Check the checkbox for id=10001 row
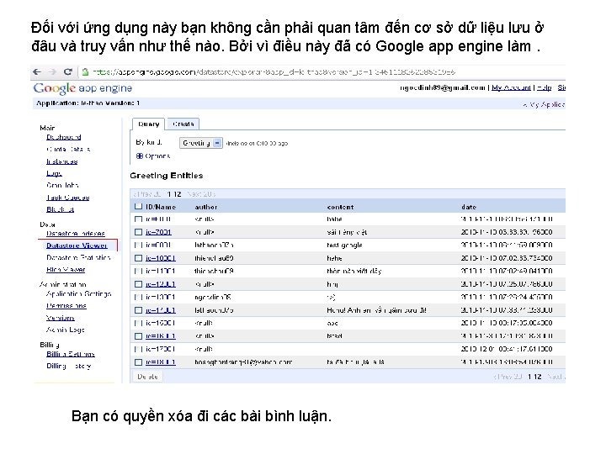 pyautogui.click(x=138, y=258)
